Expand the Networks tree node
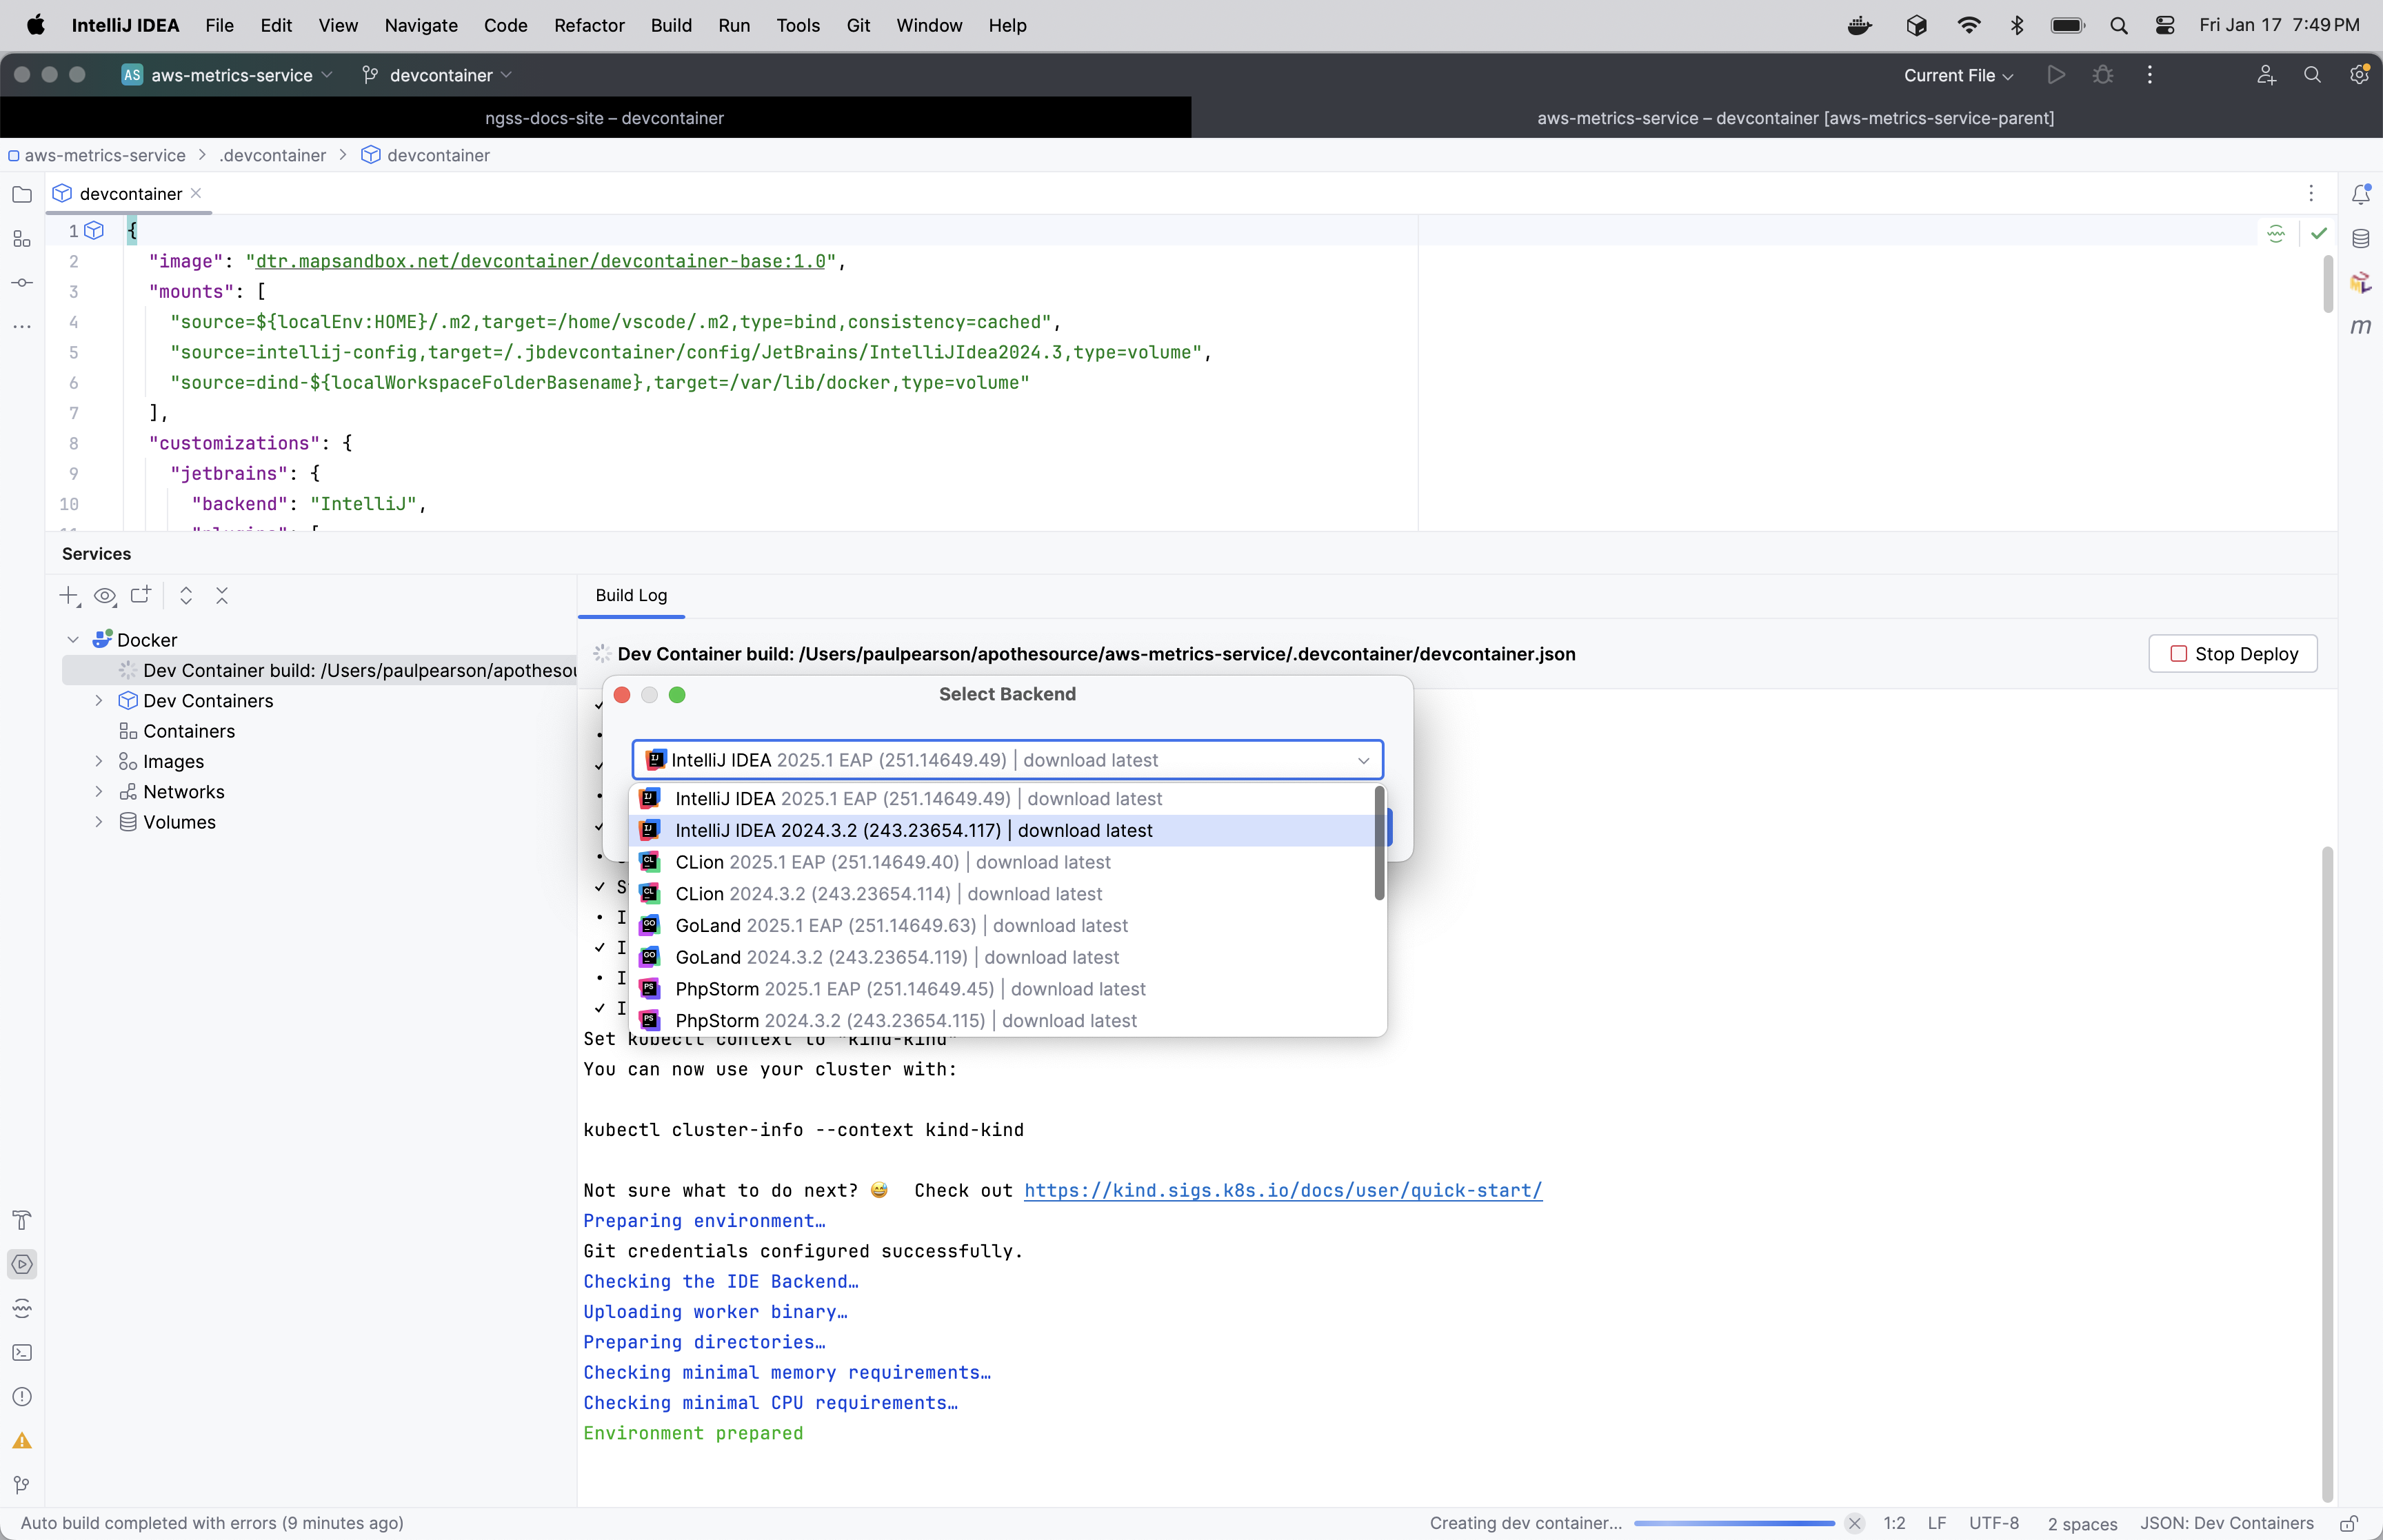Viewport: 2383px width, 1540px height. (98, 791)
